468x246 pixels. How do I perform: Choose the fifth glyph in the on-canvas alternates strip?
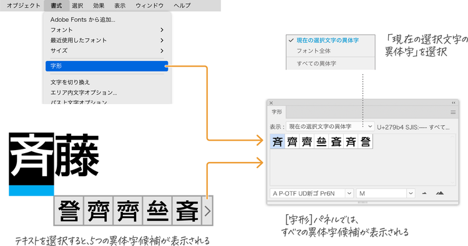coord(187,211)
